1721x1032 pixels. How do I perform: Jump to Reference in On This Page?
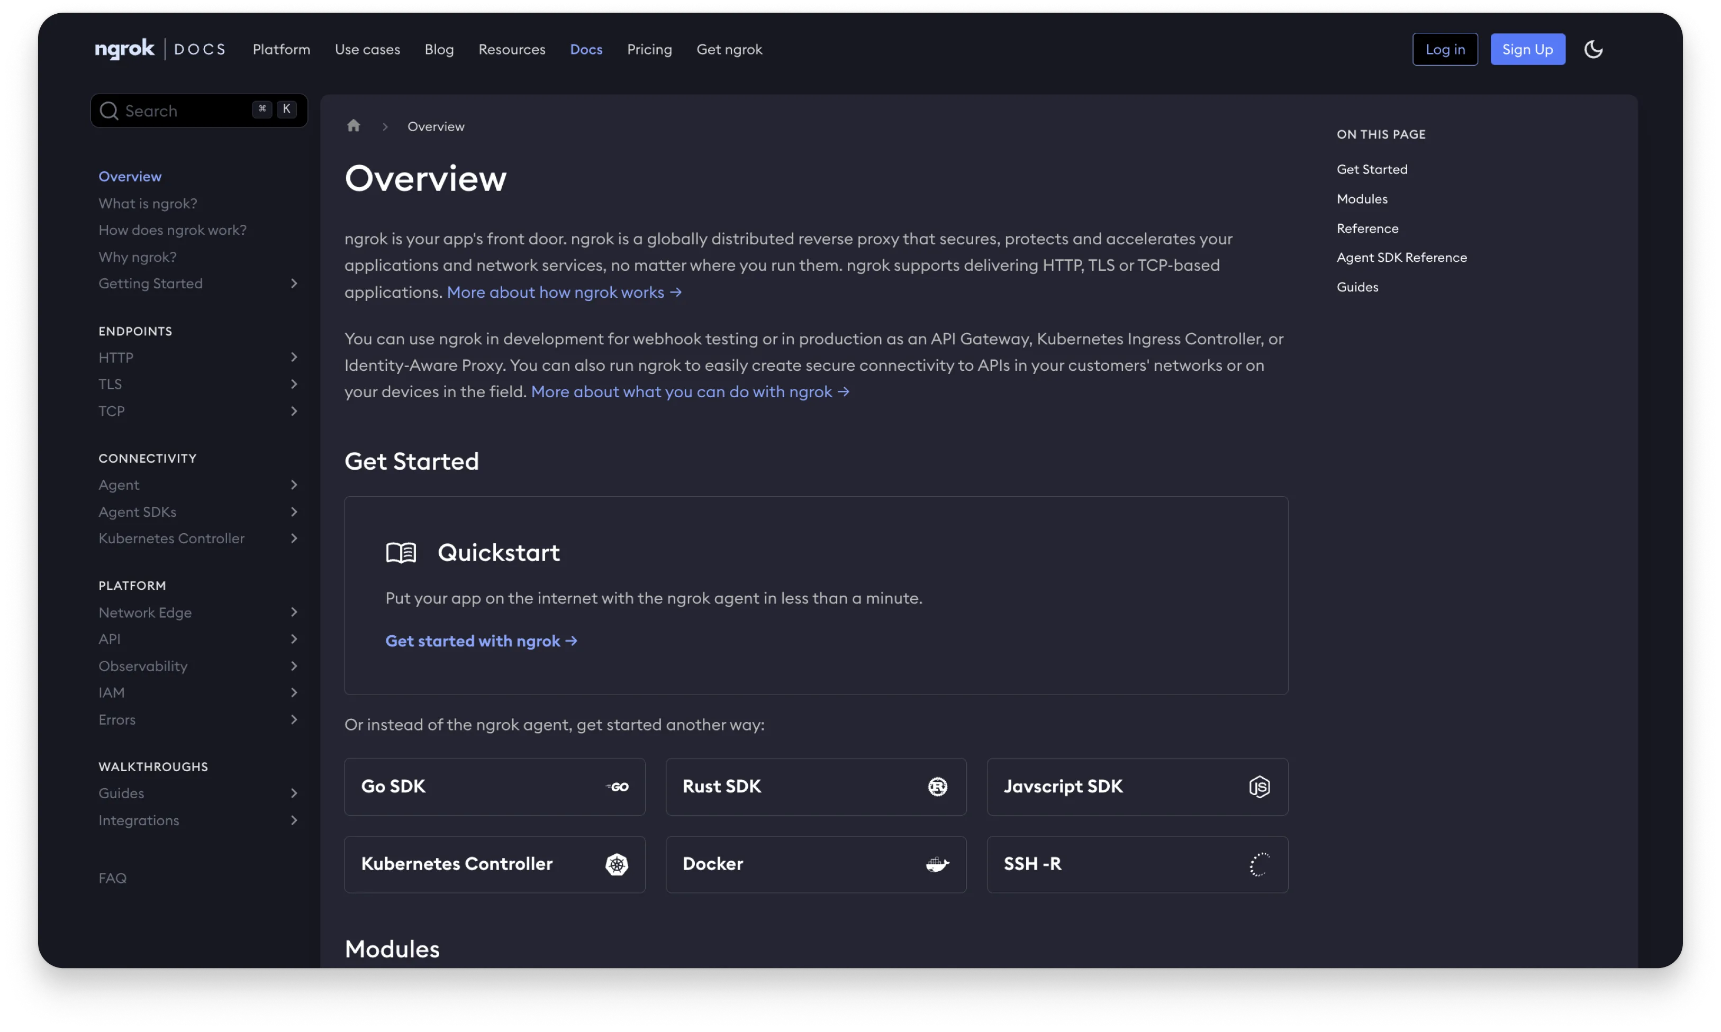coord(1367,229)
